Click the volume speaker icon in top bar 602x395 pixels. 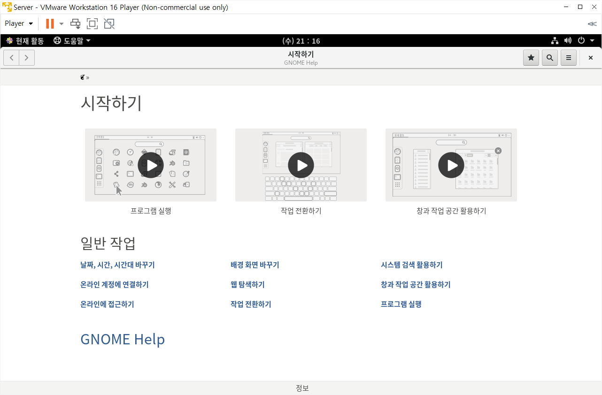(x=568, y=41)
